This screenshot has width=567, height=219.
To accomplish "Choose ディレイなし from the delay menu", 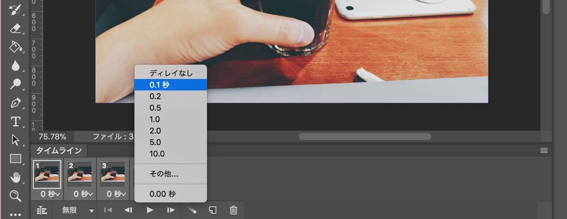I will point(170,73).
